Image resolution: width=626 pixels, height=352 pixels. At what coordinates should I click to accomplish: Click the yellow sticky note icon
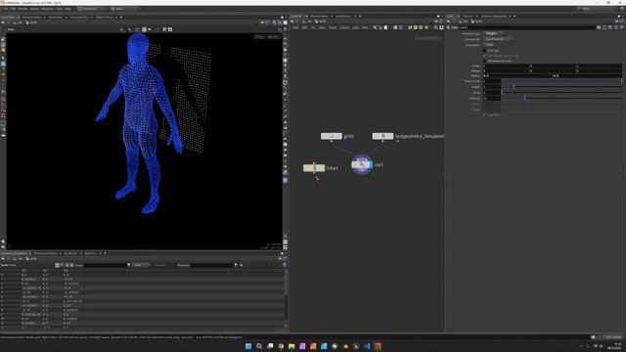[x=415, y=27]
